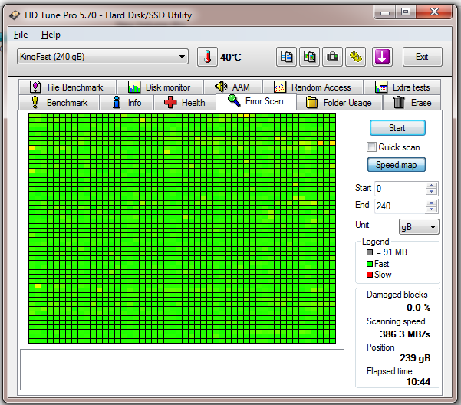This screenshot has height=405, width=461.
Task: Decrease the End value with down arrow
Action: [x=432, y=209]
